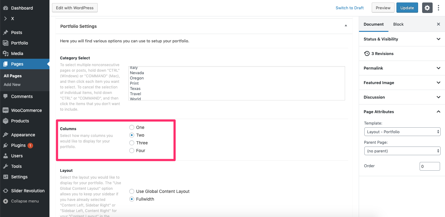Collapse the admin menu

click(25, 201)
